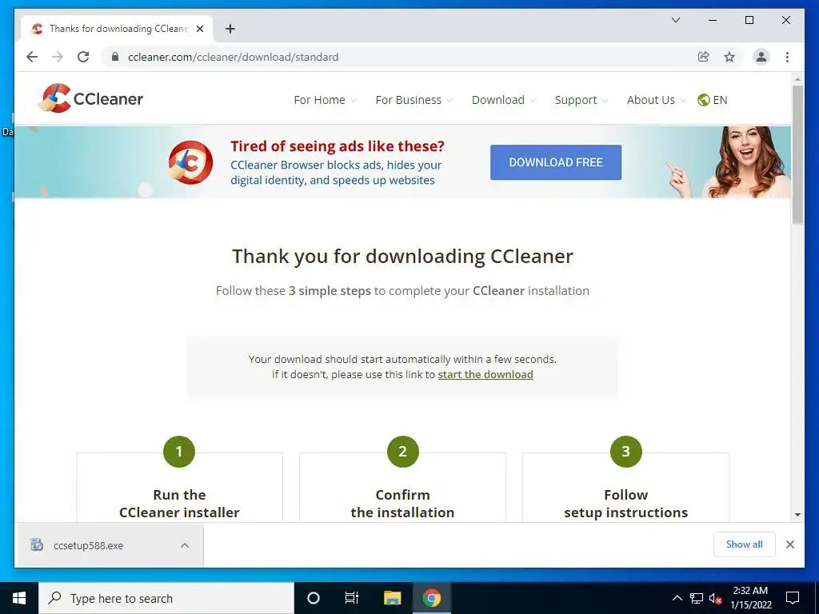Click the 'Tired of seeing ads like these?' headline
The width and height of the screenshot is (819, 614).
pyautogui.click(x=338, y=146)
